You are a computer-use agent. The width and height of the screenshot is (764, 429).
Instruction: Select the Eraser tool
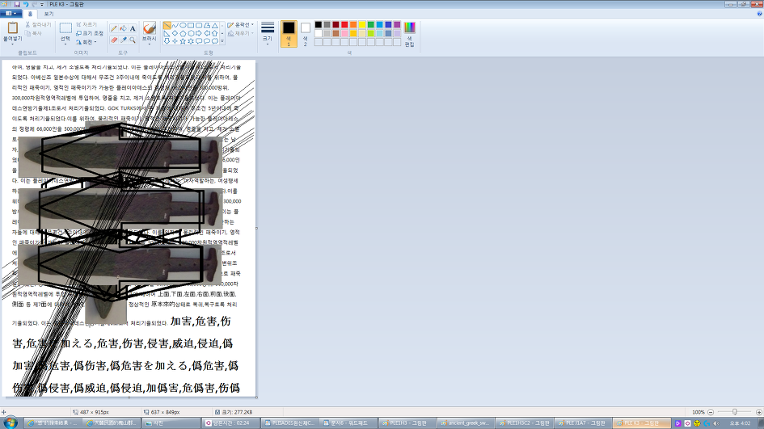(x=114, y=40)
